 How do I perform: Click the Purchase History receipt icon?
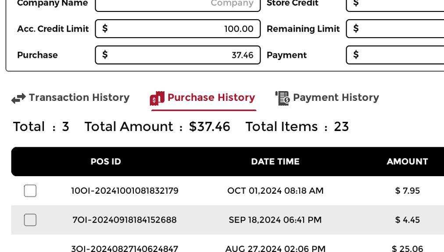(157, 98)
